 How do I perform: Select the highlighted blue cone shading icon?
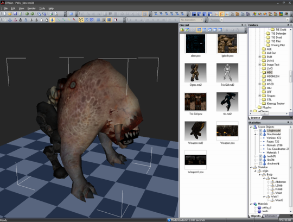coord(52,20)
